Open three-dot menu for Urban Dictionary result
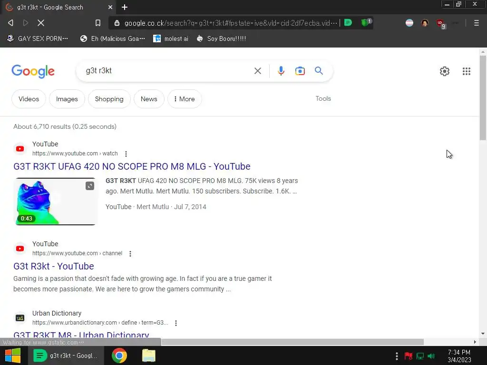Viewport: 487px width, 365px height. (176, 323)
